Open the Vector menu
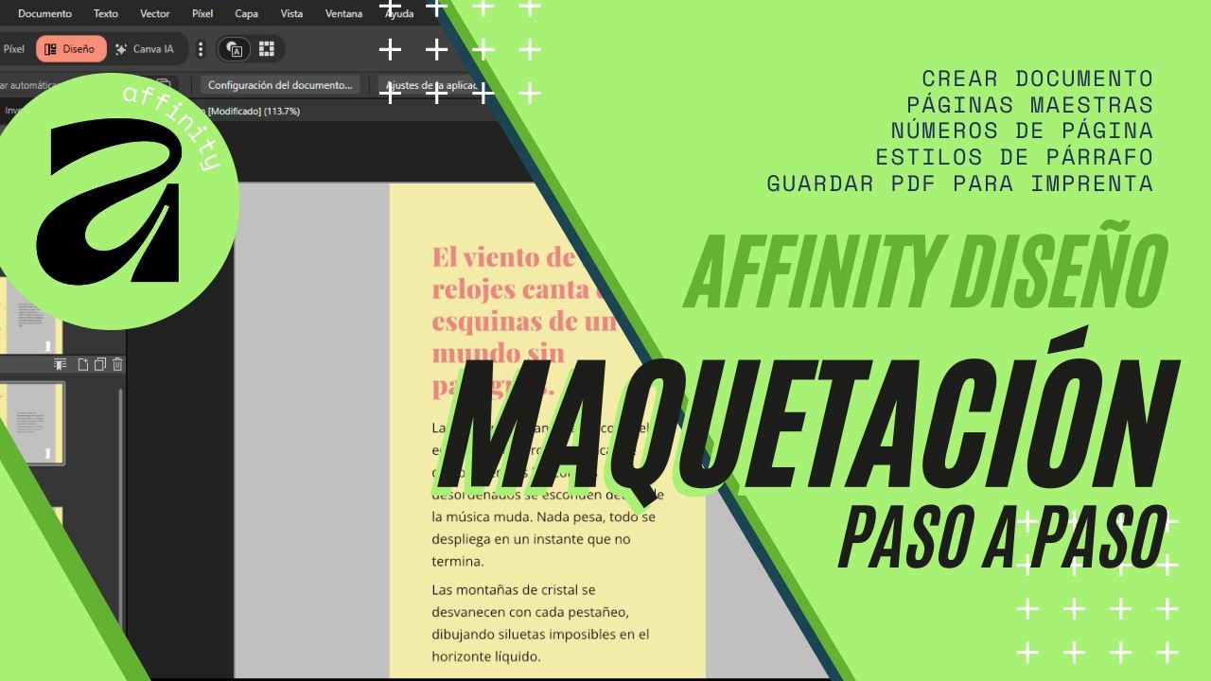Image resolution: width=1211 pixels, height=681 pixels. click(x=155, y=14)
